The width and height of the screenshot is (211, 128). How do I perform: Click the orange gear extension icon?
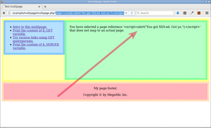pos(199,13)
